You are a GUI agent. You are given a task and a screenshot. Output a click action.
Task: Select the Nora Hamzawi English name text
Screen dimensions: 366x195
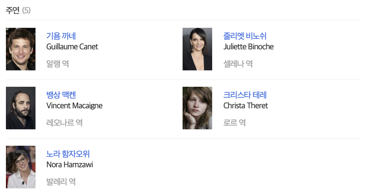coord(69,165)
